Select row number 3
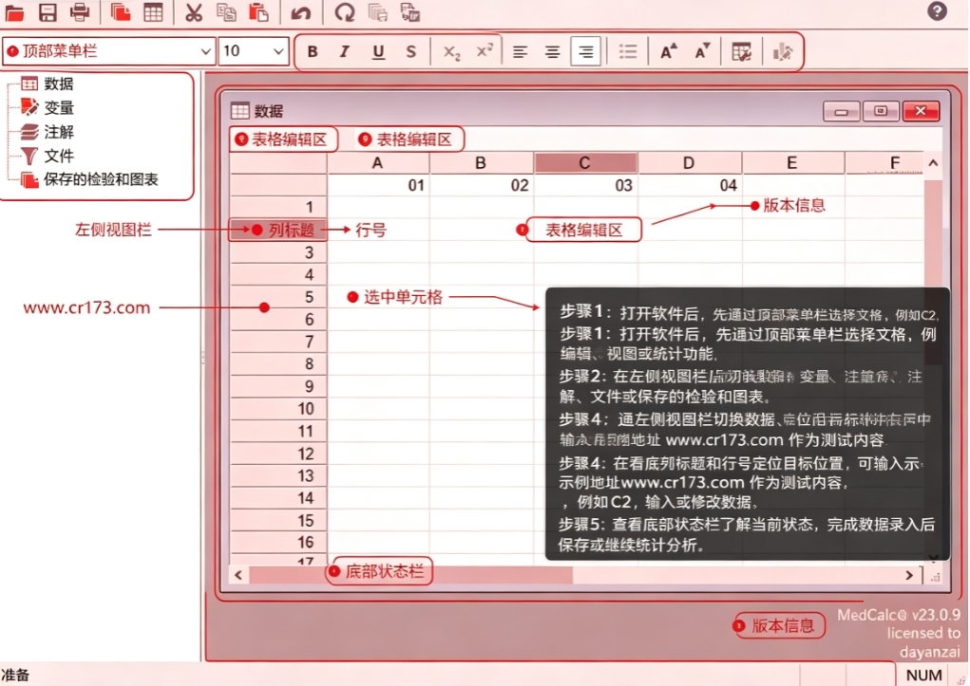The width and height of the screenshot is (970, 686). tap(278, 252)
